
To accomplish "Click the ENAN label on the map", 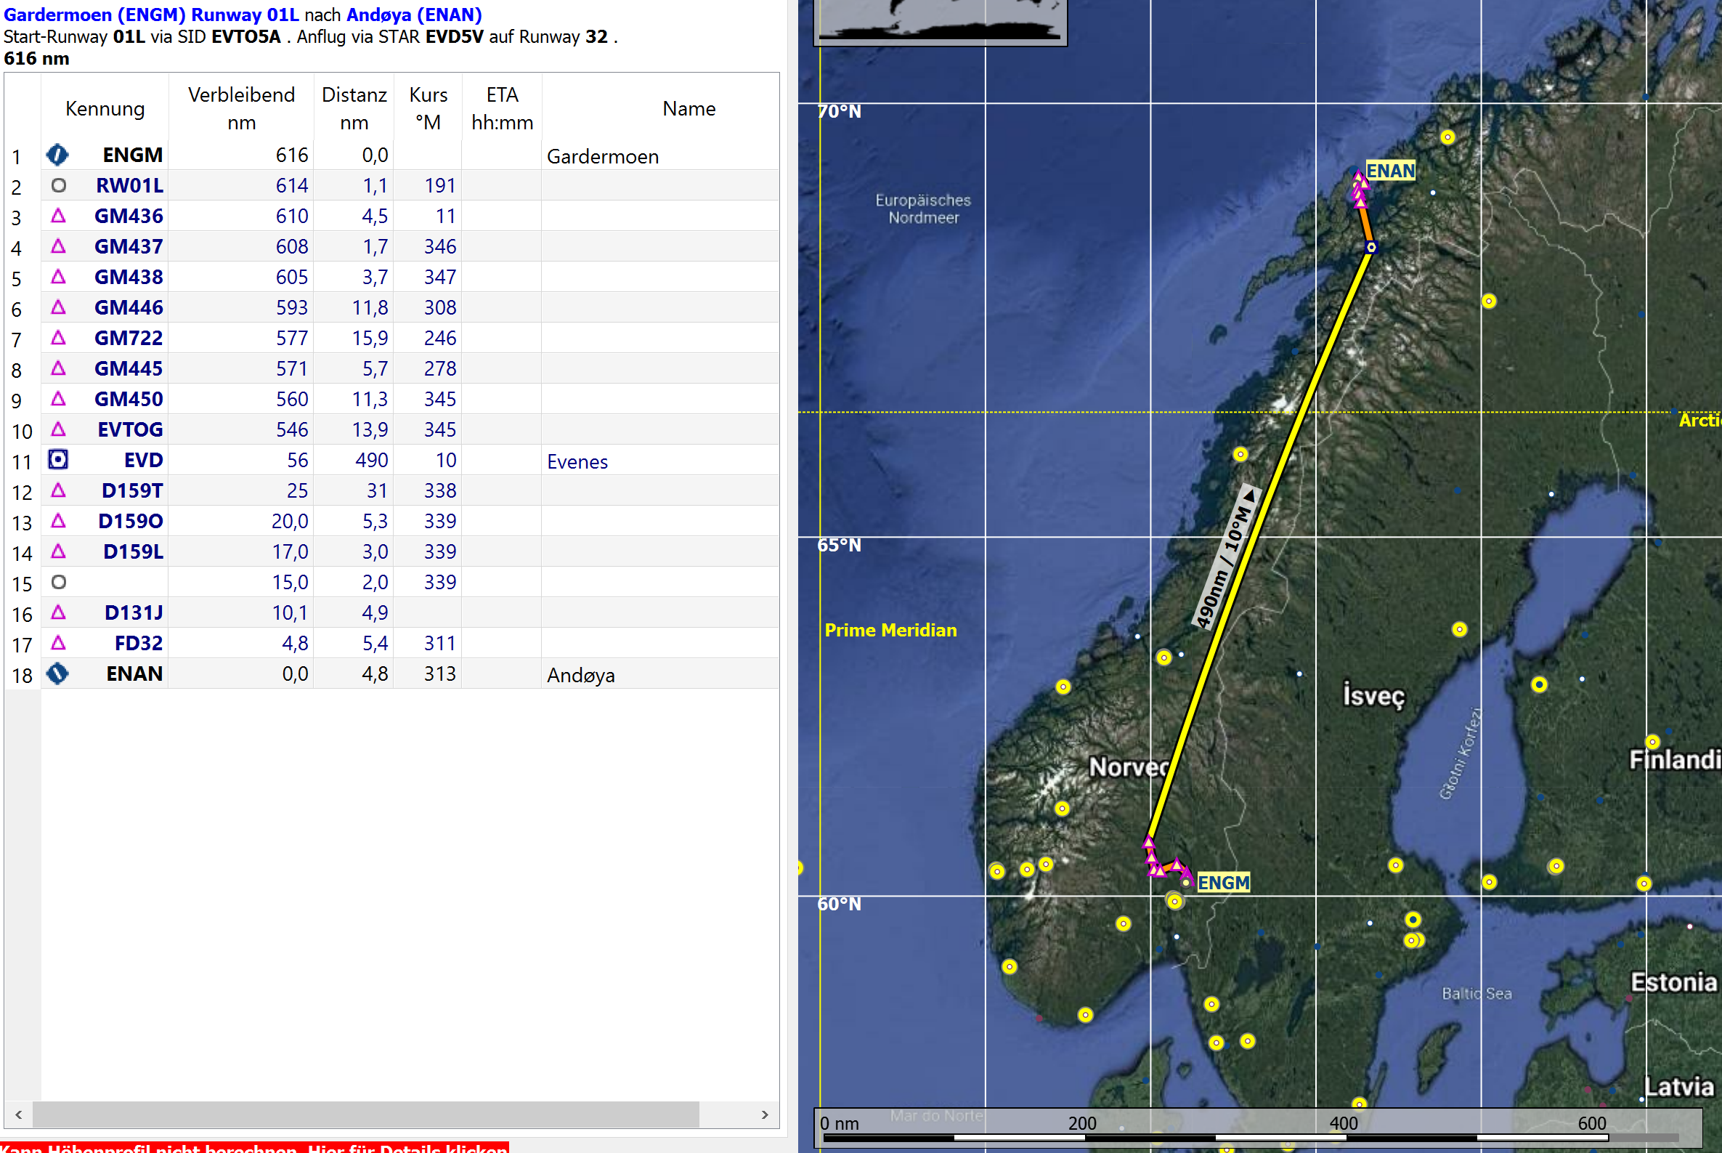I will [1391, 171].
